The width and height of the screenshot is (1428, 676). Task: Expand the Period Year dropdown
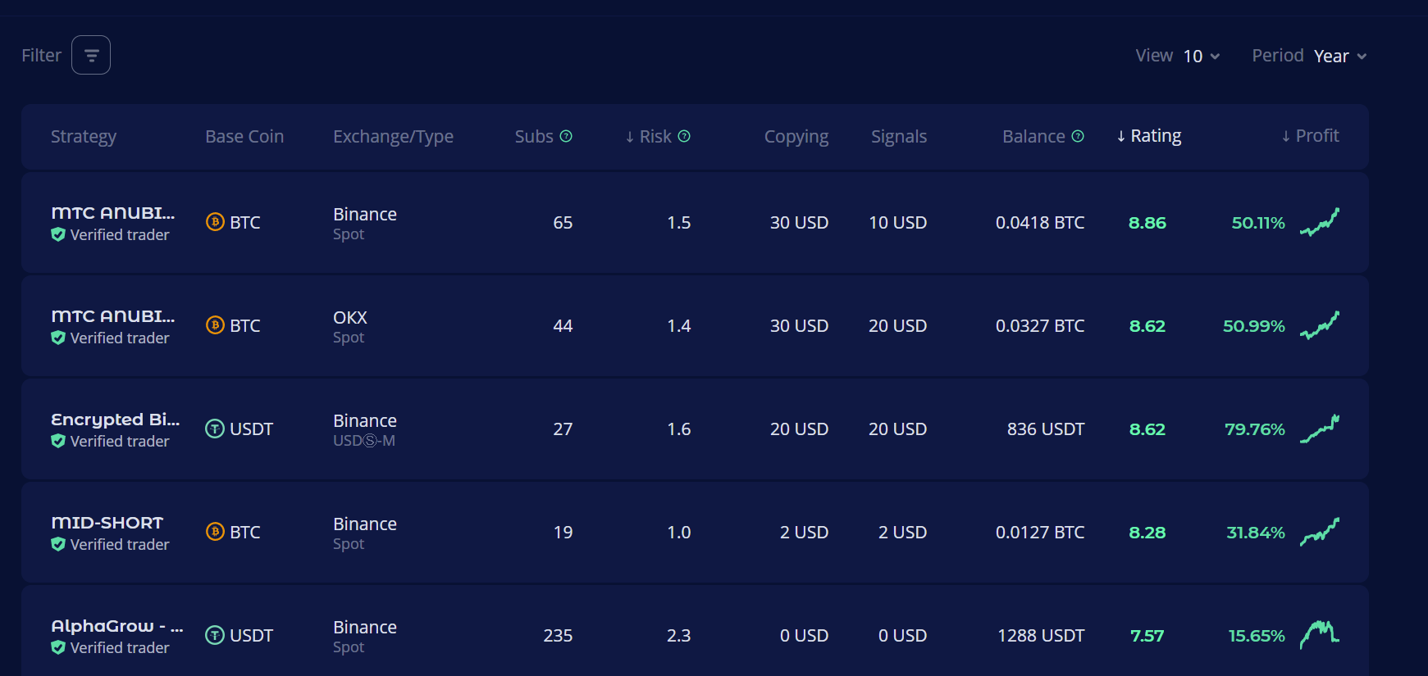(x=1339, y=56)
